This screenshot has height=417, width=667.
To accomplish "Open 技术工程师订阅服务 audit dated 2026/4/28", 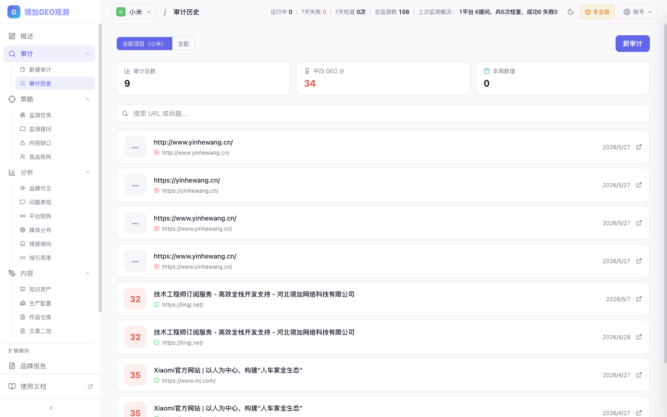I will point(254,332).
